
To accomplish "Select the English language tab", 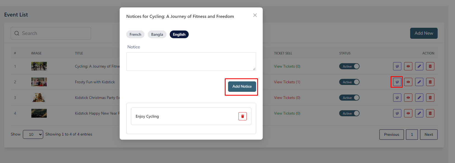I will point(179,34).
